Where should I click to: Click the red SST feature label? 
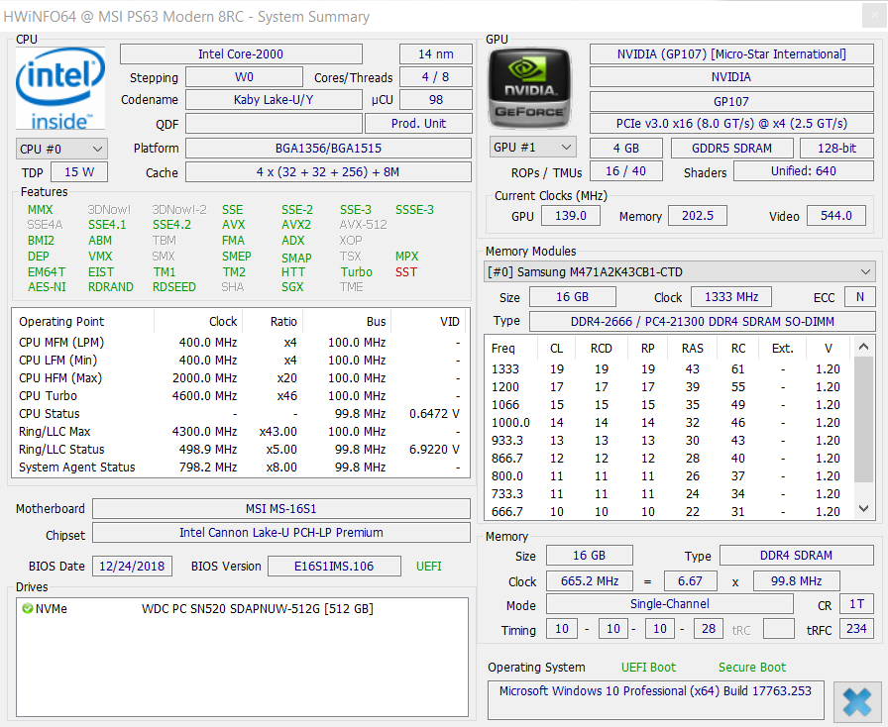[x=406, y=271]
